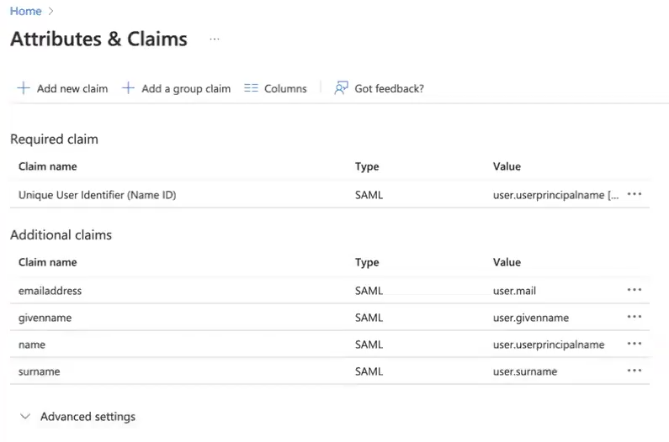Expand the Advanced settings chevron
Screen dimensions: 669x442
(x=25, y=417)
